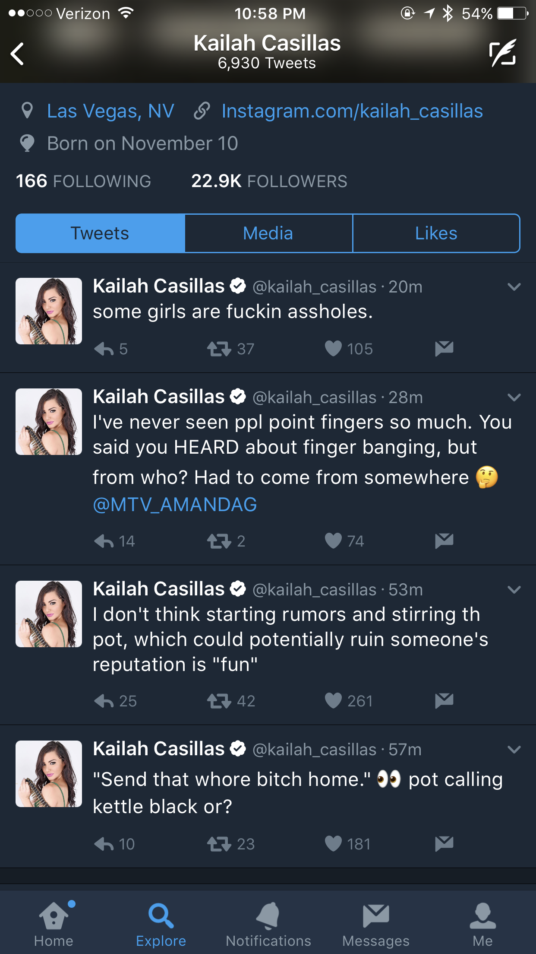
Task: Switch to the Media tab
Action: pos(268,233)
